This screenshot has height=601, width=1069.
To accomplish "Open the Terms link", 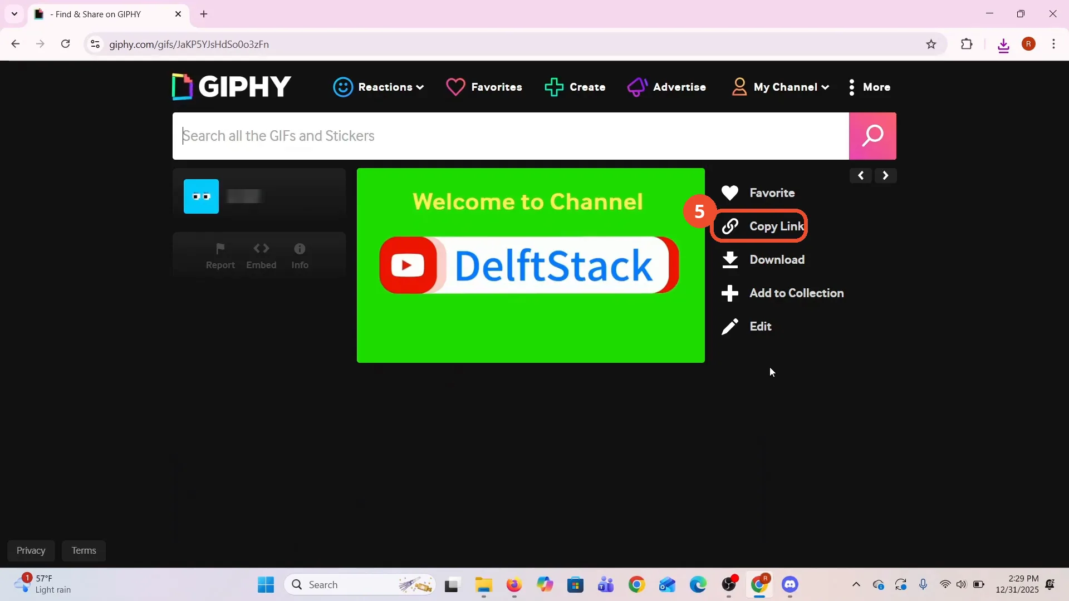I will [84, 550].
